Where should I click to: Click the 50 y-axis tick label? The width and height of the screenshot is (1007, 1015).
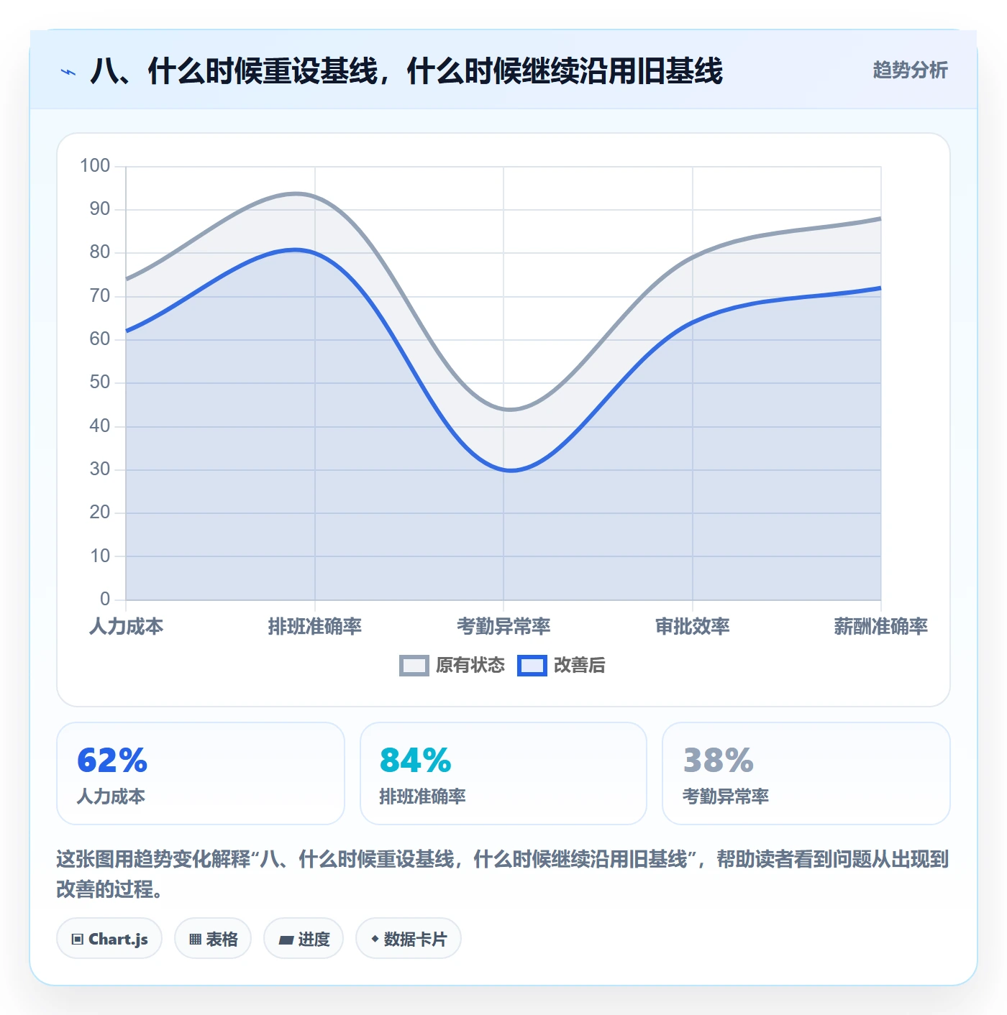click(x=100, y=382)
